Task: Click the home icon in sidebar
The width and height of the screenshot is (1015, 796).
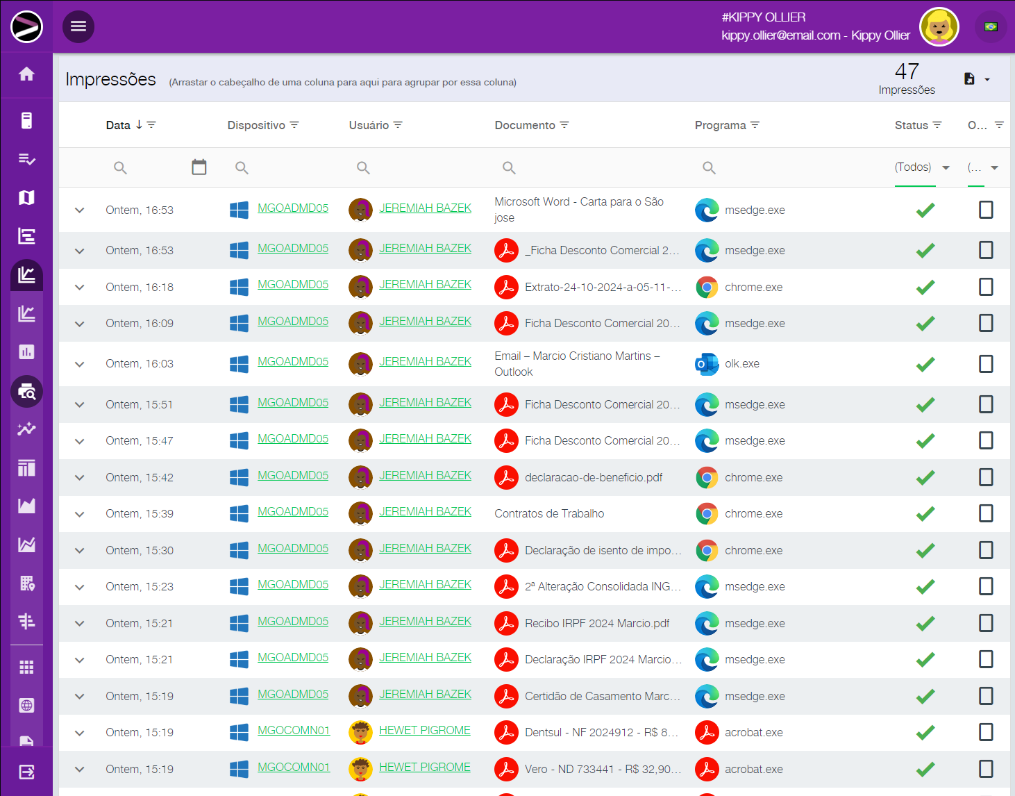Action: coord(26,74)
